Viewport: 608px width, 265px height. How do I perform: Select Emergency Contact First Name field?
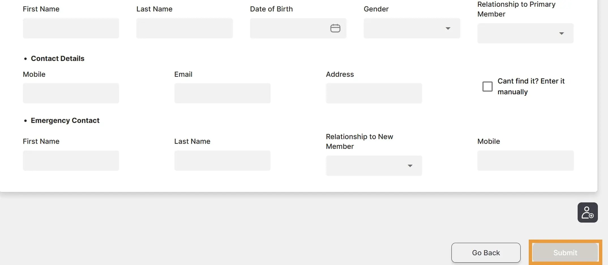click(x=71, y=160)
